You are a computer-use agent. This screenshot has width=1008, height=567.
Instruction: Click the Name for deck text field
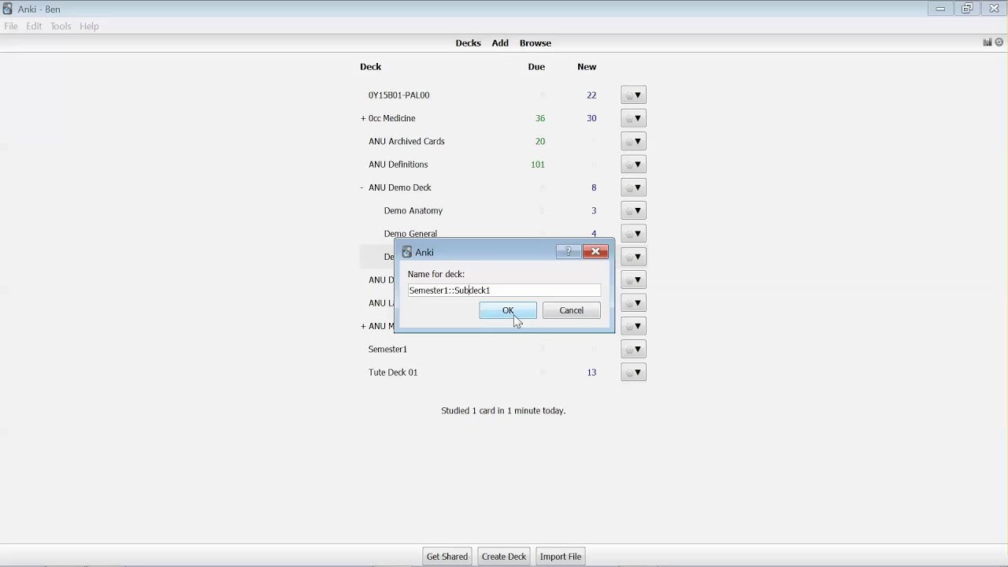[x=504, y=291]
